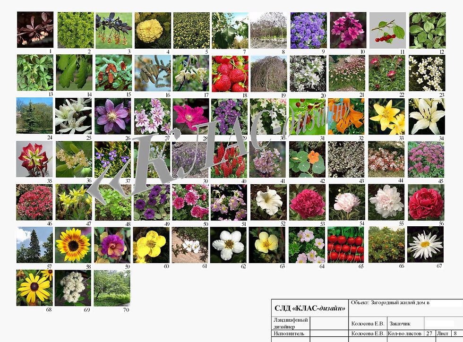Open photo 24 of spruce in park
Screen dimensions: 463x342
[34, 116]
